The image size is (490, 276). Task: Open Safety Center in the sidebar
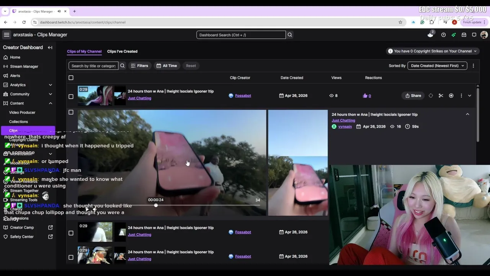22,237
